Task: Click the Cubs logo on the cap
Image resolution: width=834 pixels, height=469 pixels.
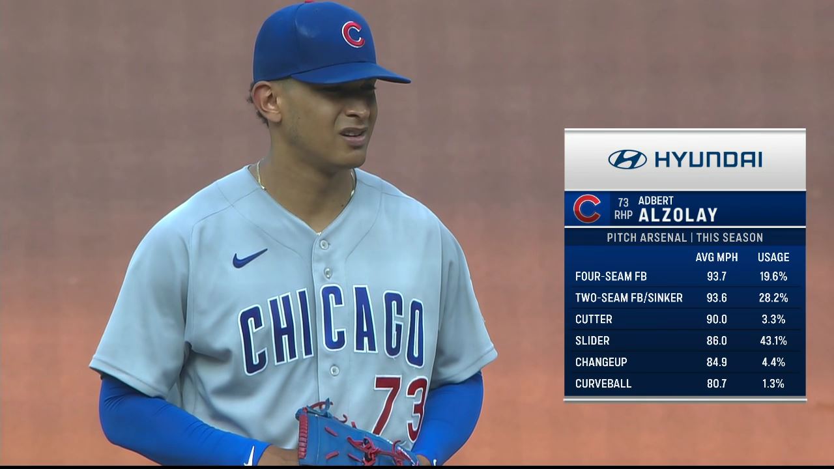Action: pos(353,34)
